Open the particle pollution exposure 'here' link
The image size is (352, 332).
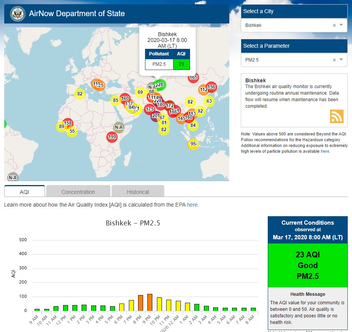point(325,152)
